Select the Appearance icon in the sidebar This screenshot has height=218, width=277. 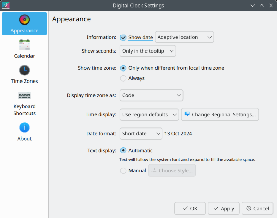click(24, 20)
